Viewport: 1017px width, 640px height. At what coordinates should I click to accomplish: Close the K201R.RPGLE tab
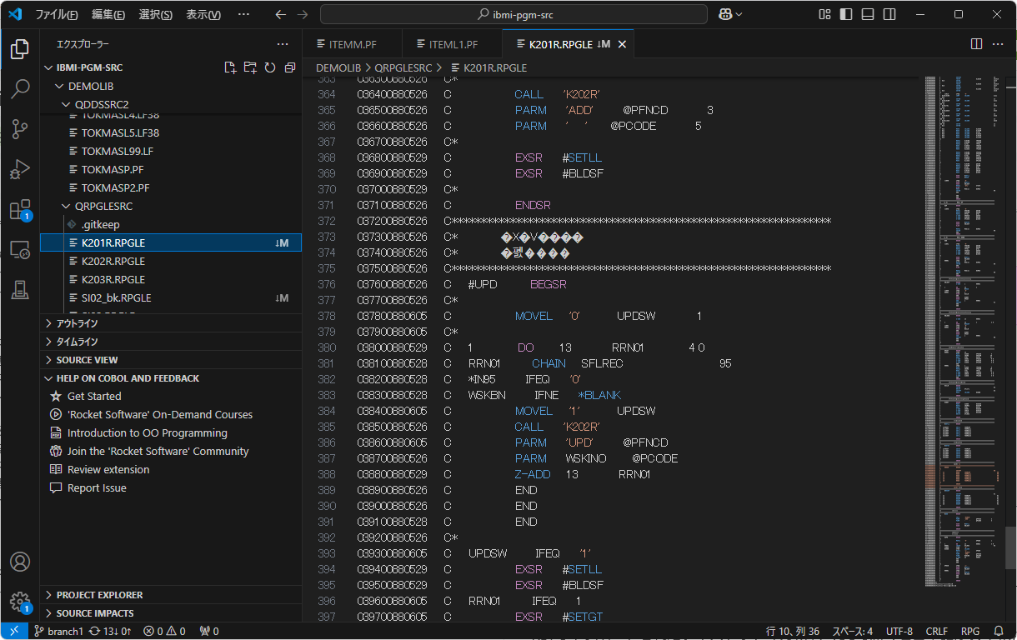[622, 44]
